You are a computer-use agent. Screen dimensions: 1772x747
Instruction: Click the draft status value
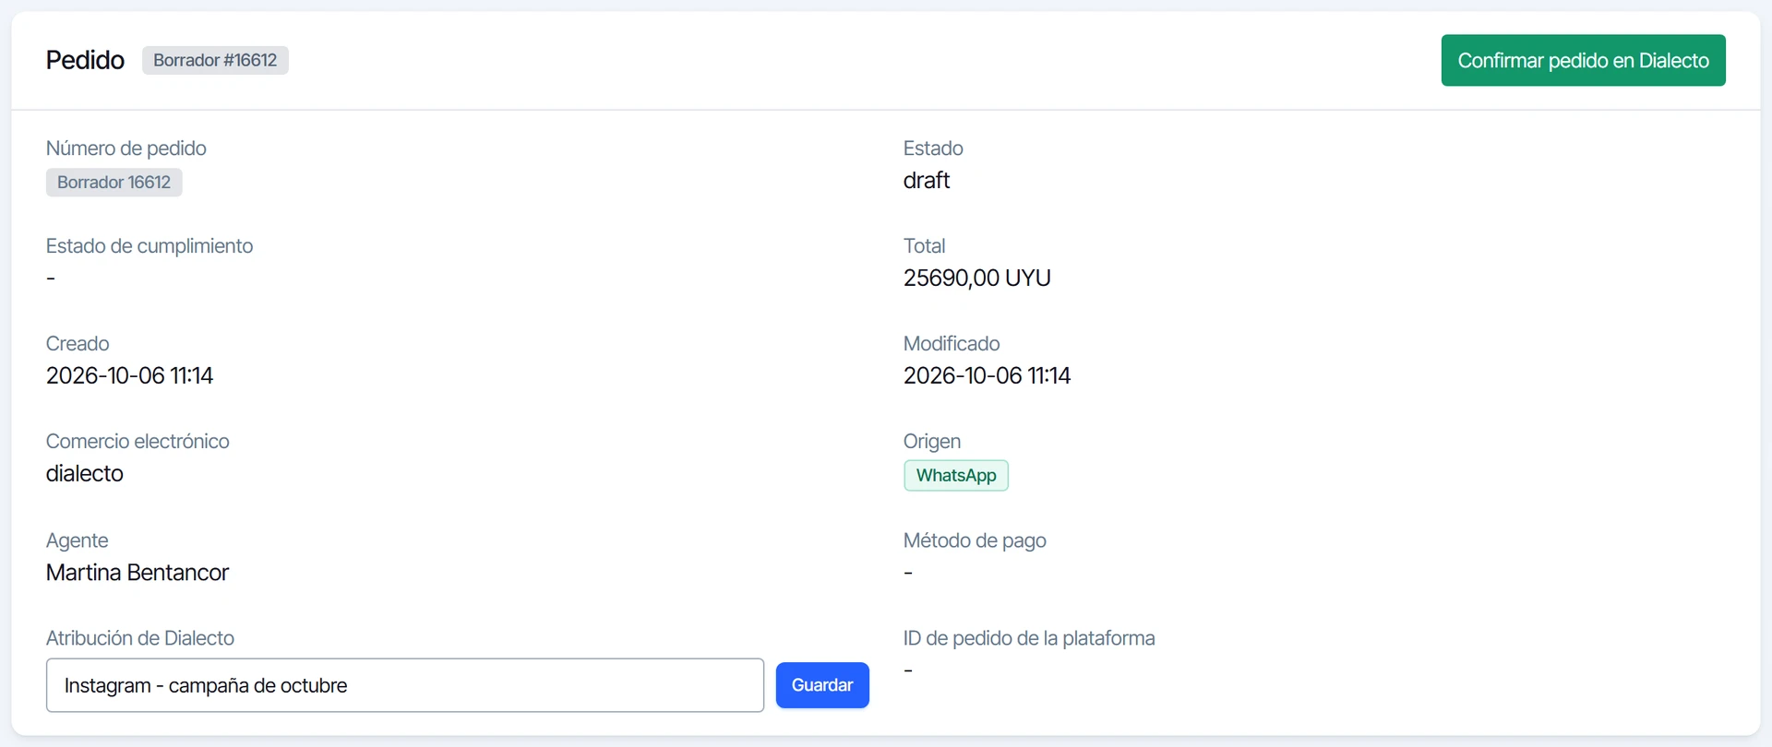tap(927, 181)
